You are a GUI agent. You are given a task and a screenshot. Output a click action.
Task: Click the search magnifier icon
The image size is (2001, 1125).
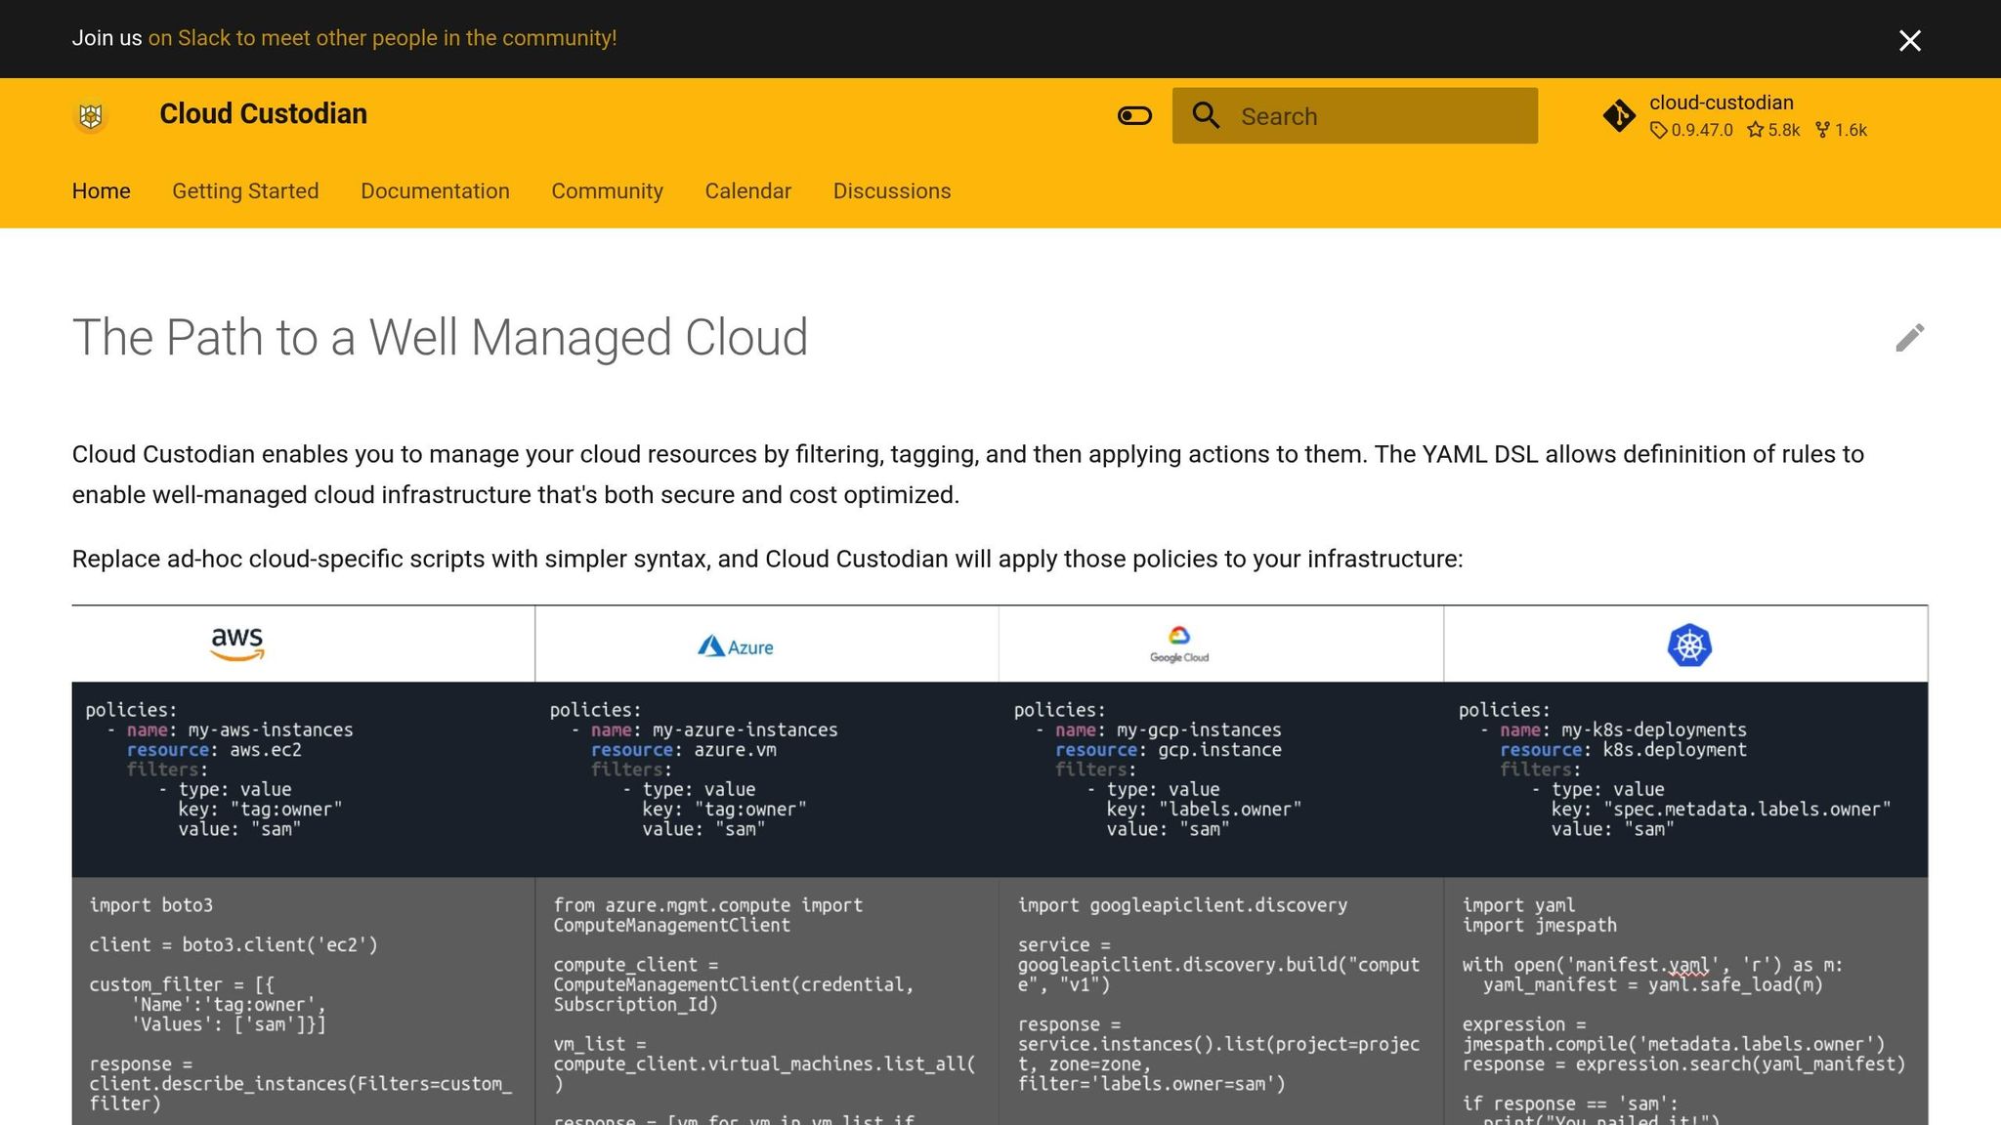coord(1207,115)
